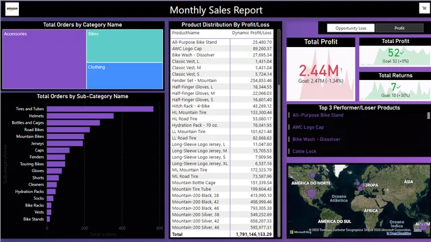Click the Half-Finger Gloves, M row

pyautogui.click(x=222, y=93)
